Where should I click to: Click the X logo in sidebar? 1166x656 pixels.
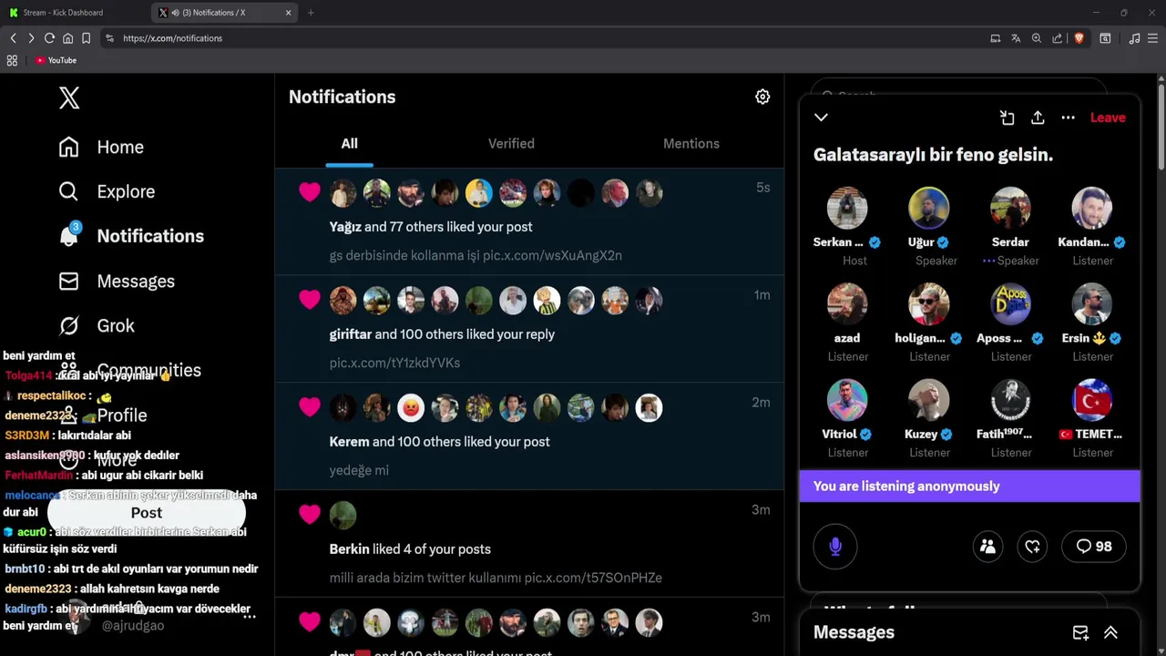[69, 97]
